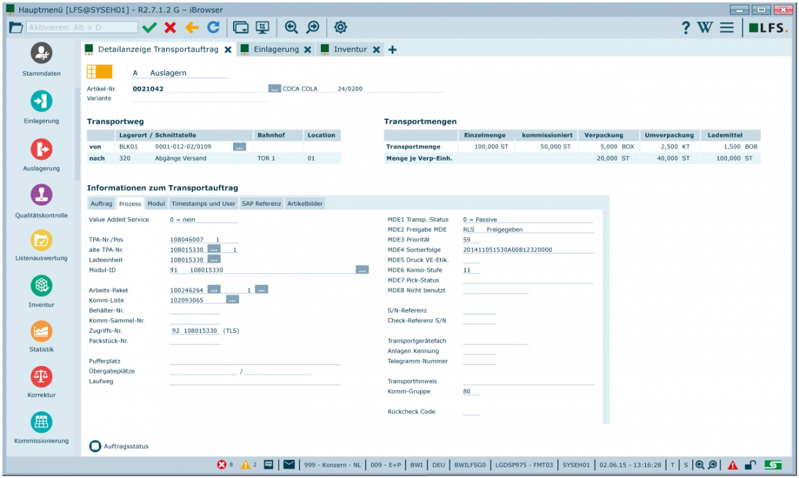Viewport: 799px width, 478px height.
Task: Select the Detailanzeige Transportauftrag tab
Action: tap(158, 49)
